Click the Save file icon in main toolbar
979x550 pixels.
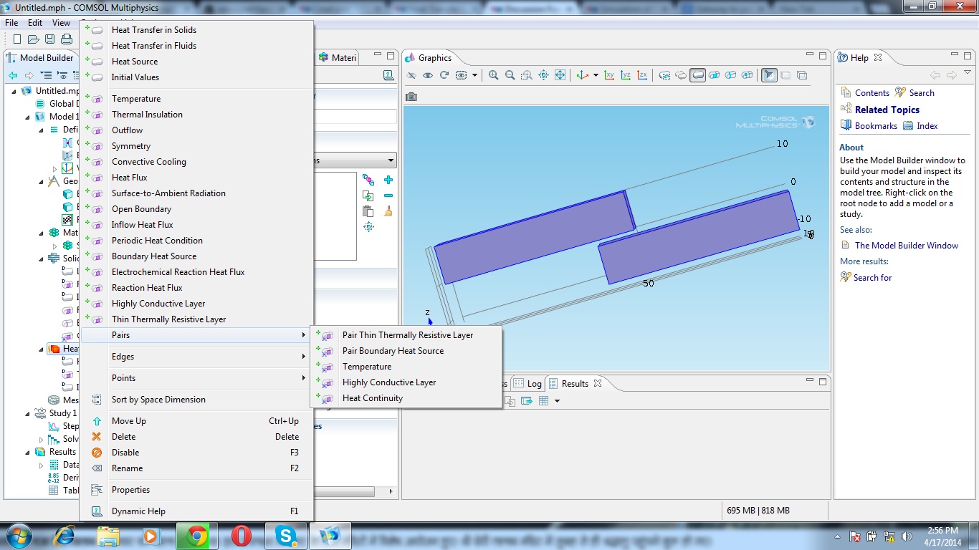(49, 39)
